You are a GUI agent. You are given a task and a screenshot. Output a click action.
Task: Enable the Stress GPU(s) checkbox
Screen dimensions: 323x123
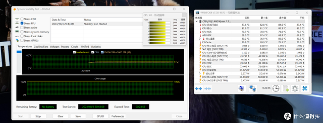click(22, 41)
